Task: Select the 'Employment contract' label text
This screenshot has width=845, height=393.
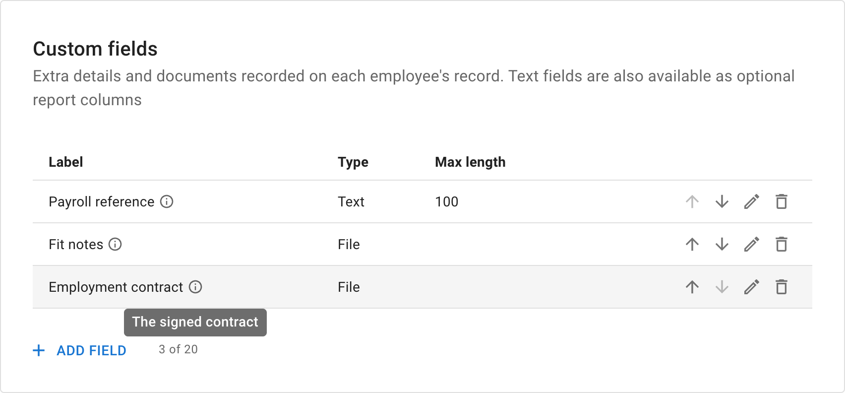Action: (x=116, y=287)
